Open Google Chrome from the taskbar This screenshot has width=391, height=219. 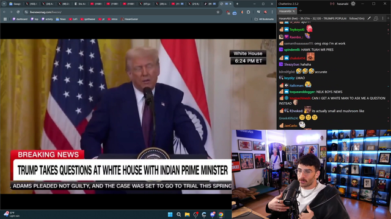pos(221,214)
